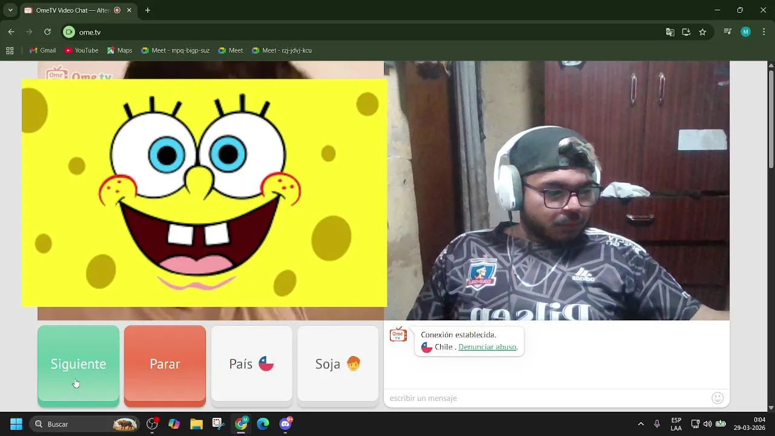Open the Chrome apps grid icon
775x436 pixels.
pos(10,50)
